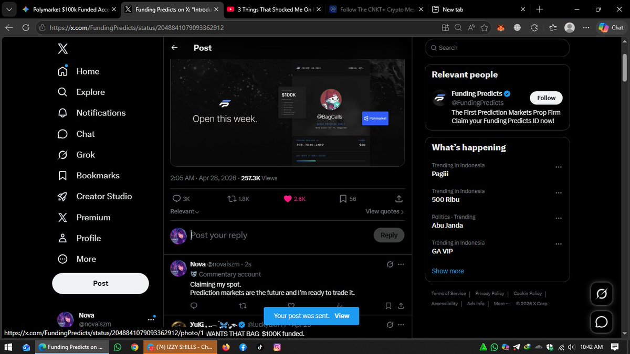This screenshot has height=354, width=630.
Task: Open Chat from the left navigation
Action: pos(76,134)
